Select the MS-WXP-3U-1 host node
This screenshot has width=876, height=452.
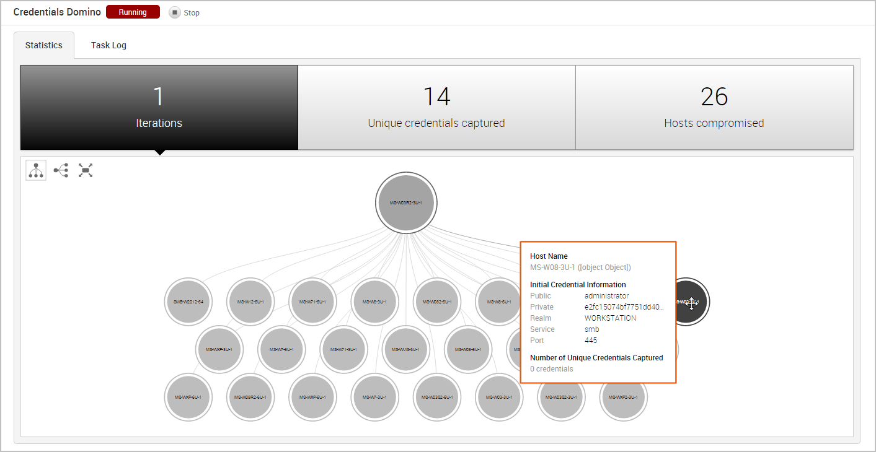219,350
